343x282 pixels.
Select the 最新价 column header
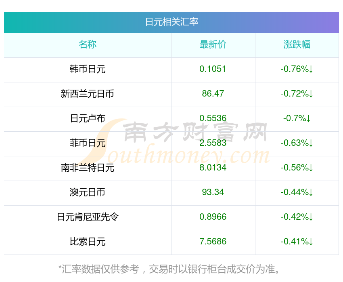click(x=213, y=44)
